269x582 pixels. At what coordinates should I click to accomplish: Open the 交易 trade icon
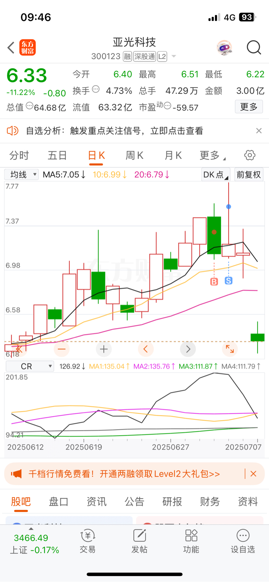[88, 541]
